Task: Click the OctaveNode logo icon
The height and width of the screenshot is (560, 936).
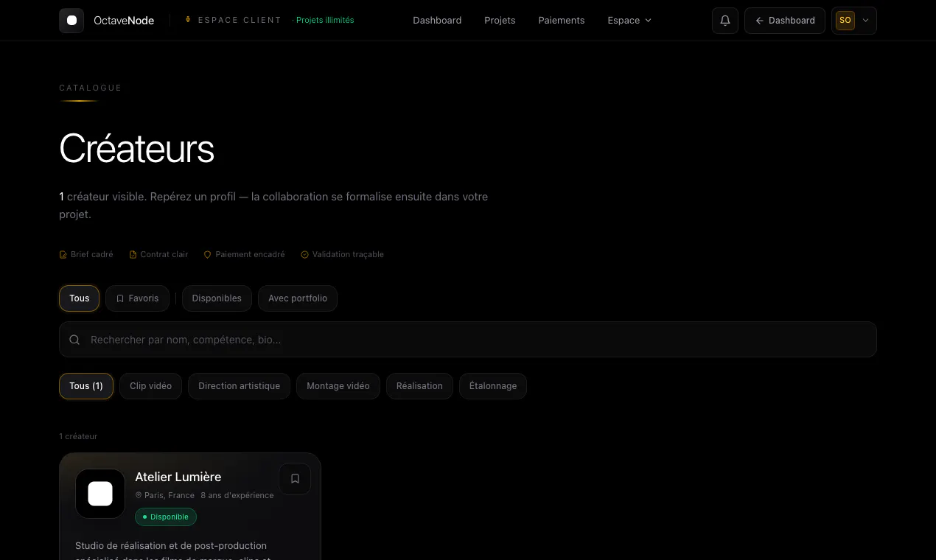Action: (x=71, y=21)
